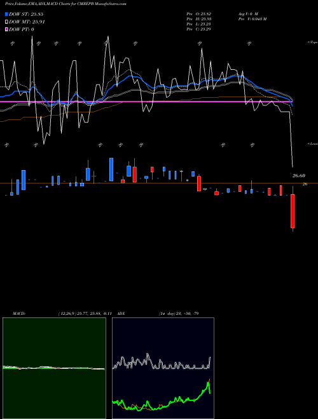Click the blue DOW ST legend swatch
318x419 pixels.
pyautogui.click(x=6, y=14)
